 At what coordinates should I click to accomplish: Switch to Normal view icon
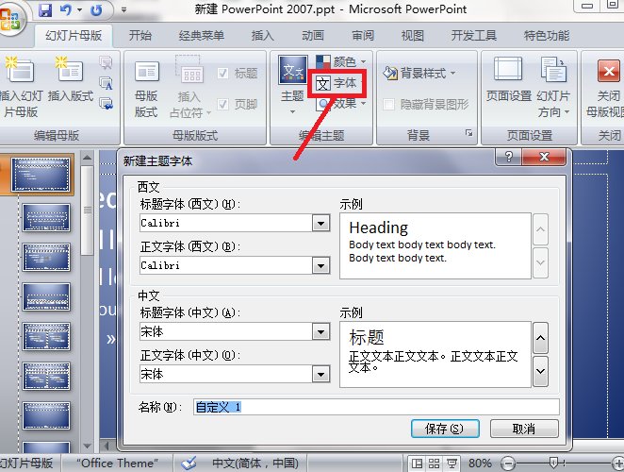[x=418, y=464]
